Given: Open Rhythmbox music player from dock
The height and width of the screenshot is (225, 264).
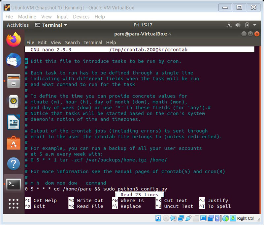Looking at the screenshot, I should point(14,101).
